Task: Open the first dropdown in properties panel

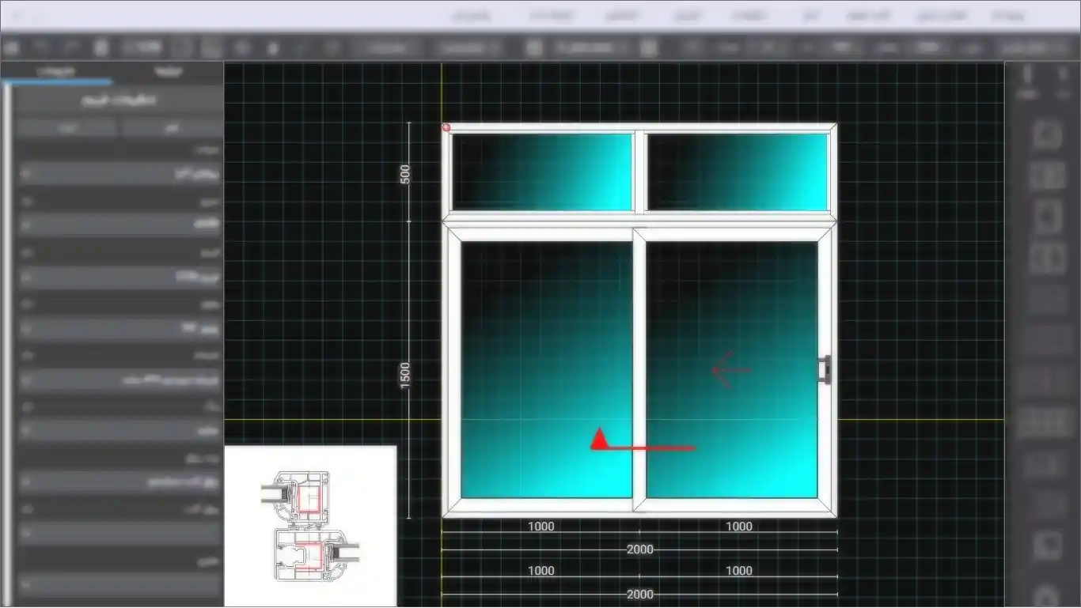Action: 119,173
